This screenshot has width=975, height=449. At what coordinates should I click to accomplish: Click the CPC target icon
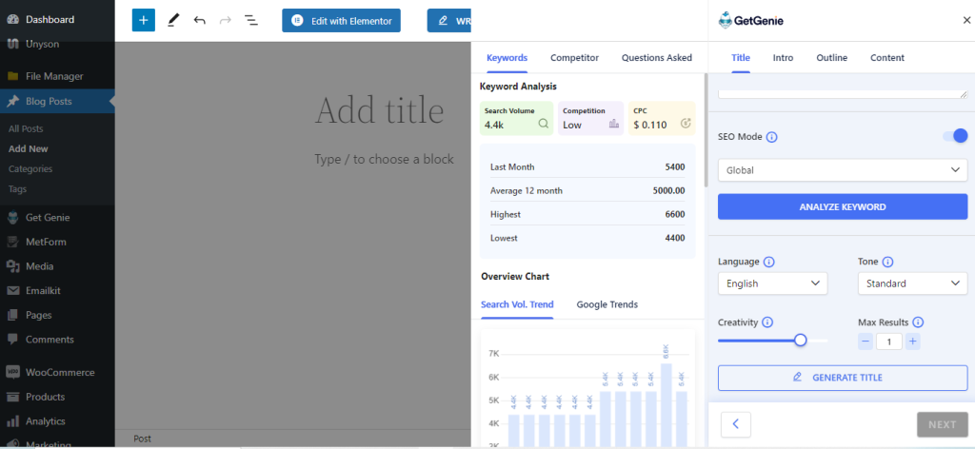coord(686,124)
